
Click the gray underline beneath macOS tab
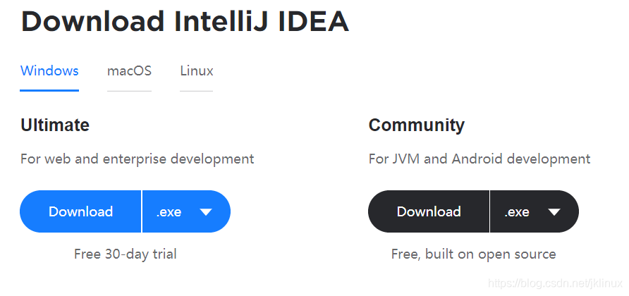click(129, 91)
